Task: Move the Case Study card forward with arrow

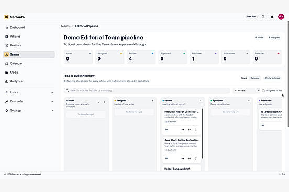Action: pyautogui.click(x=183, y=159)
